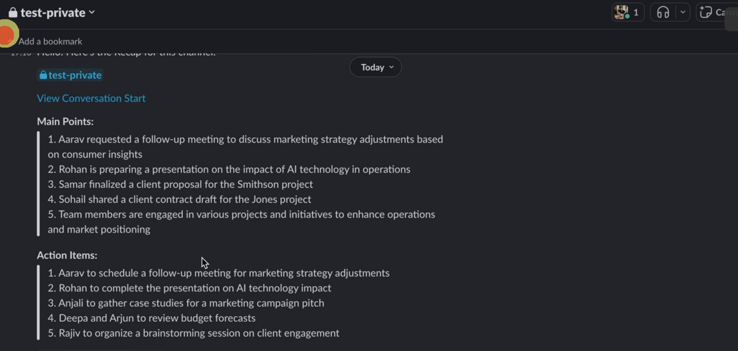
Task: Click the blue test-private channel mention
Action: (70, 75)
